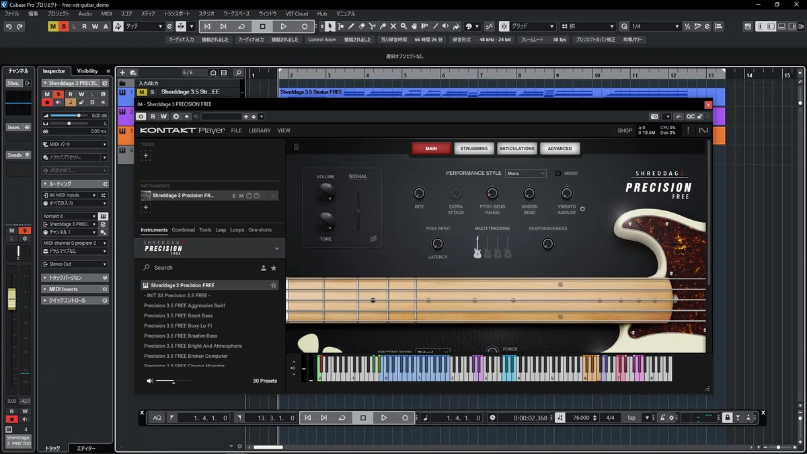Screen dimensions: 807x454
Task: Toggle global Mute (yellow M) in toolbar
Action: pyautogui.click(x=53, y=26)
